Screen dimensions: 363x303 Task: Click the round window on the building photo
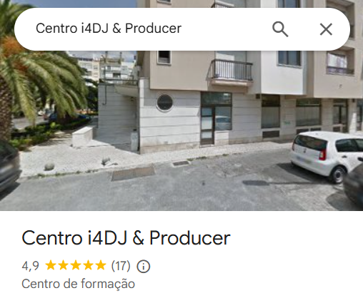tap(164, 103)
